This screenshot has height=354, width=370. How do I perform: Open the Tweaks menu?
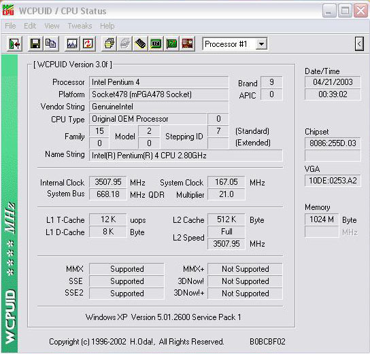click(80, 26)
